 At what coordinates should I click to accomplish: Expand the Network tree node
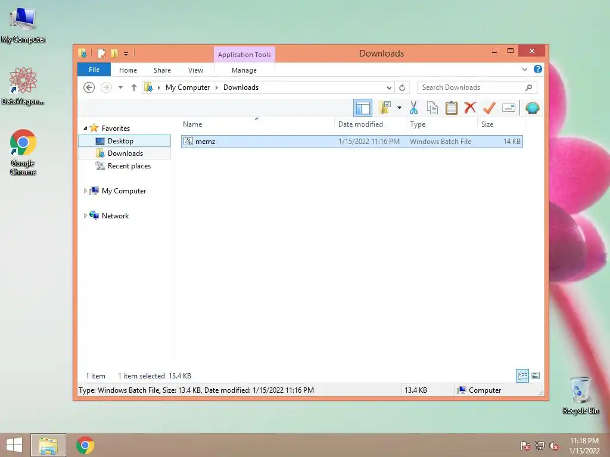pos(85,215)
